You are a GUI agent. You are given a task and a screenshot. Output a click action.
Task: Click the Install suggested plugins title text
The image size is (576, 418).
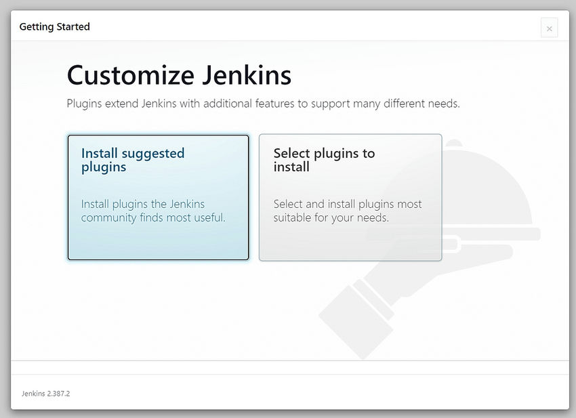tap(132, 160)
